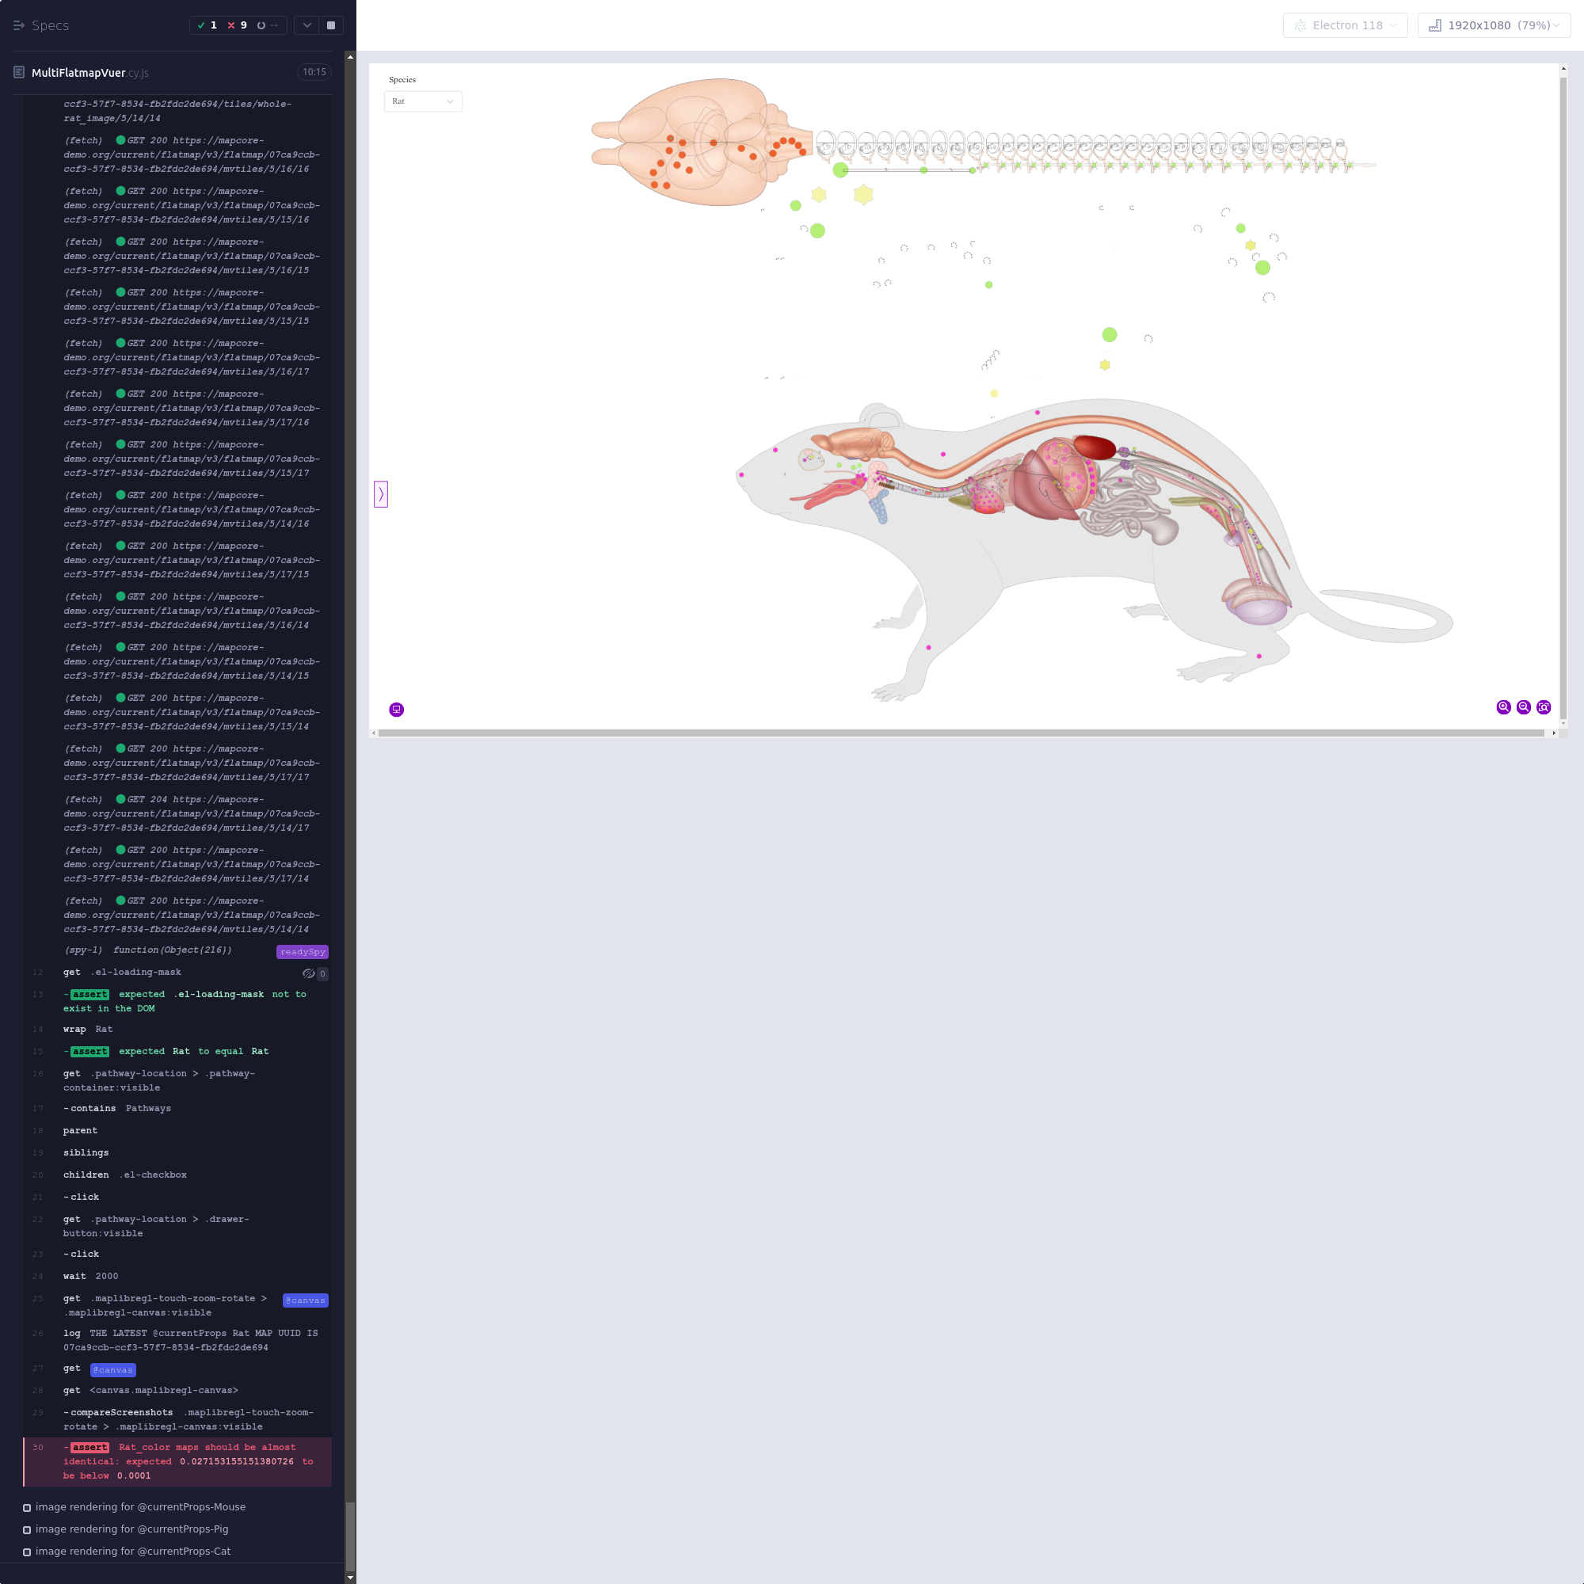Toggle image rendering for @currentProps-Cat test
Image resolution: width=1584 pixels, height=1584 pixels.
tap(132, 1552)
